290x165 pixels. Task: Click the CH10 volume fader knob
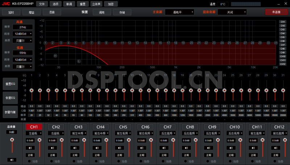[240, 140]
